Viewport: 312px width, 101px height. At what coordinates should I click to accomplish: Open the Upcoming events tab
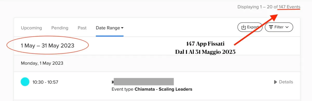pos(31,28)
